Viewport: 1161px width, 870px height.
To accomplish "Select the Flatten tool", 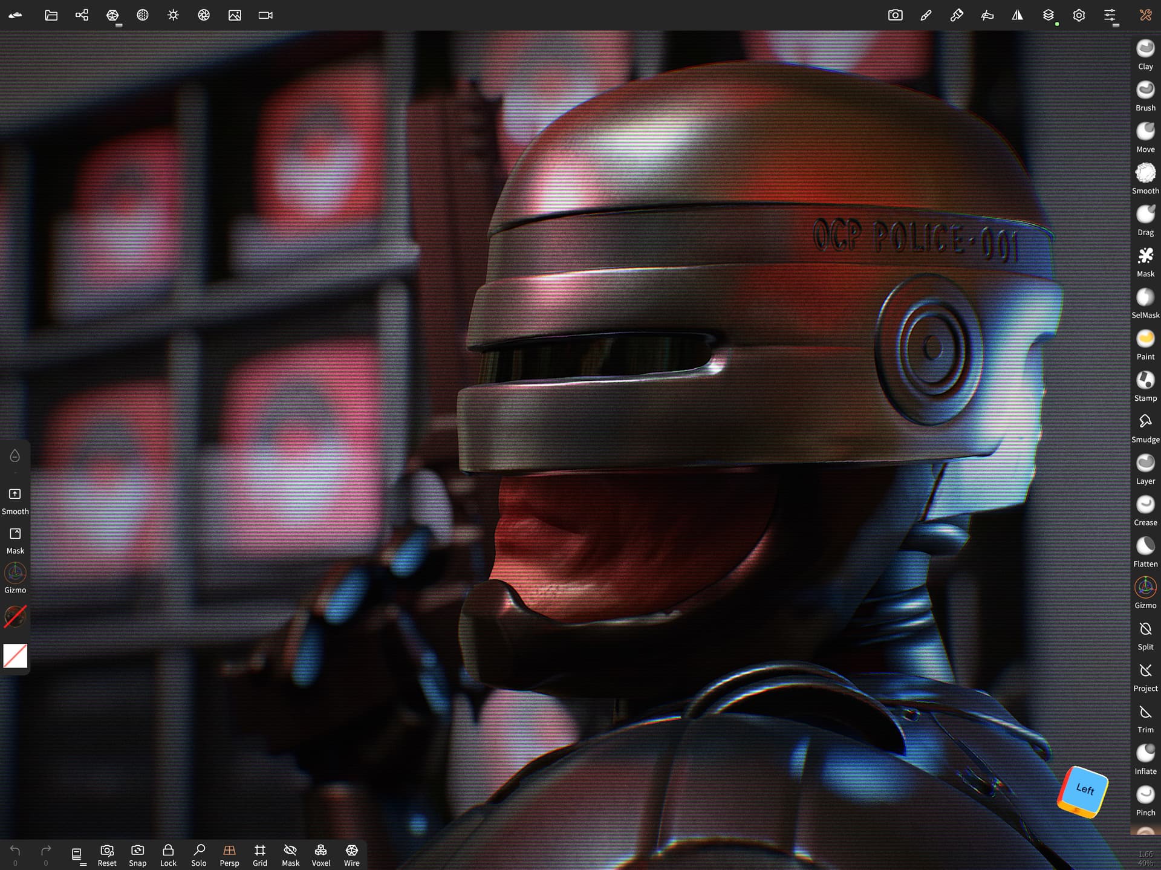I will coord(1145,553).
